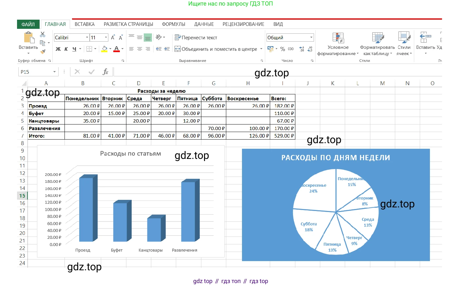Expand the Merge and Center dropdown arrow
462x286 pixels.
click(261, 49)
